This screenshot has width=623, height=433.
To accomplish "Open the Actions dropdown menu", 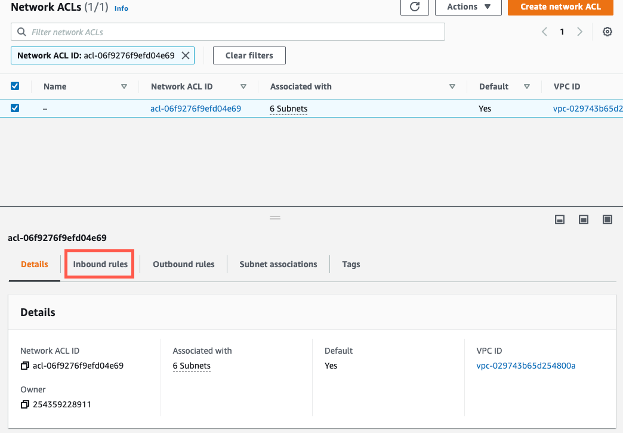I will (468, 7).
